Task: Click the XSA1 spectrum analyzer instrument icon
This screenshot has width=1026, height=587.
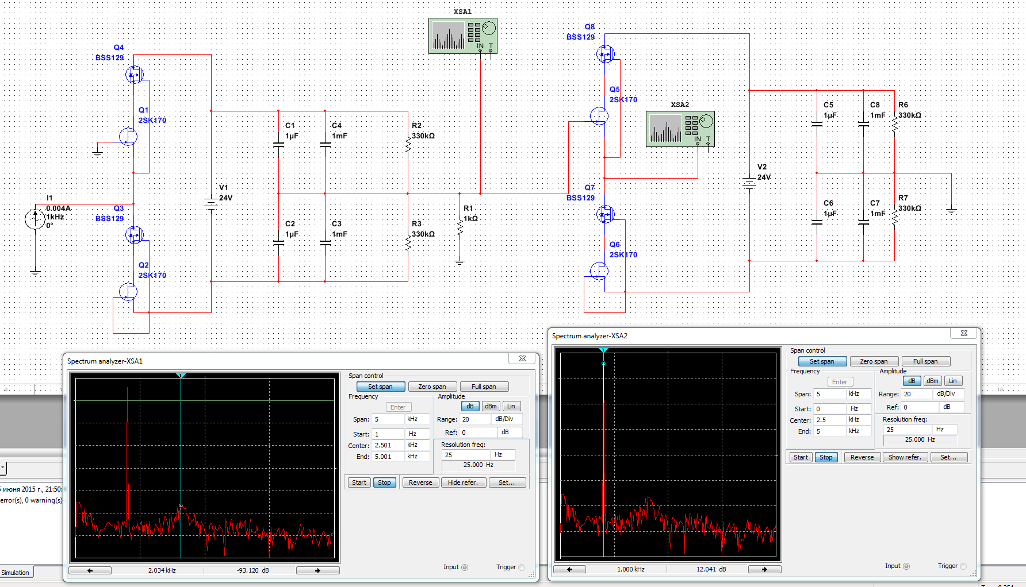Action: tap(462, 36)
